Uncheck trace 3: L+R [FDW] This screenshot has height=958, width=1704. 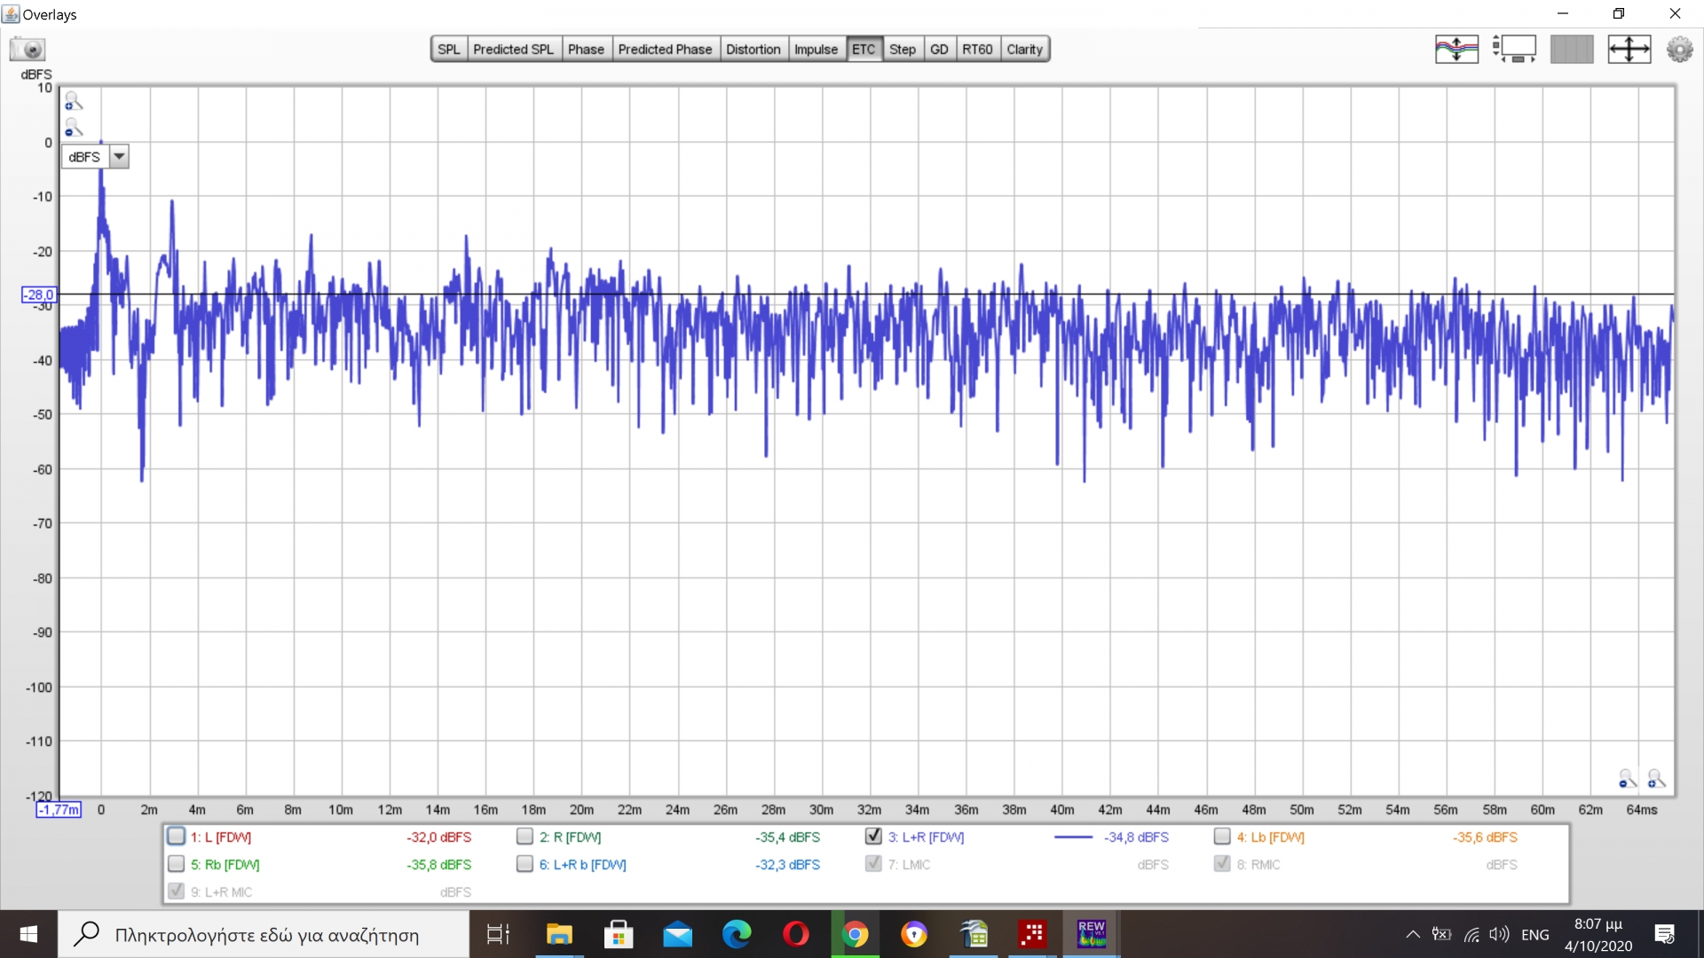pos(873,836)
